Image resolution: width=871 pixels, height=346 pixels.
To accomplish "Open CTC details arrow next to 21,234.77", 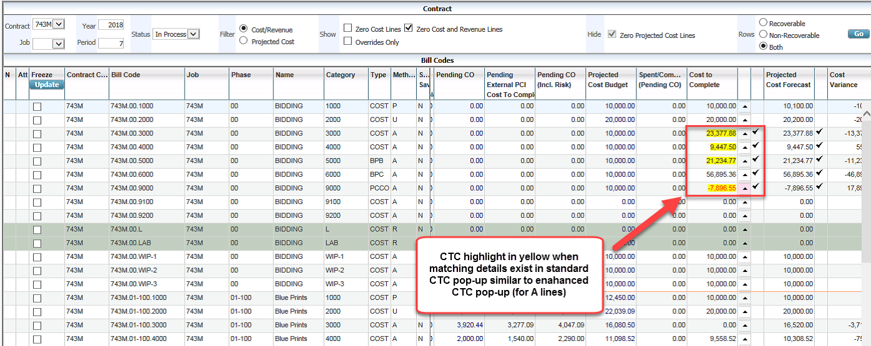I will pos(744,161).
